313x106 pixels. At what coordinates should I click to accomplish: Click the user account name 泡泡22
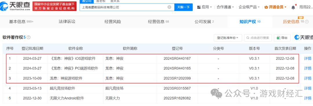click(306, 7)
